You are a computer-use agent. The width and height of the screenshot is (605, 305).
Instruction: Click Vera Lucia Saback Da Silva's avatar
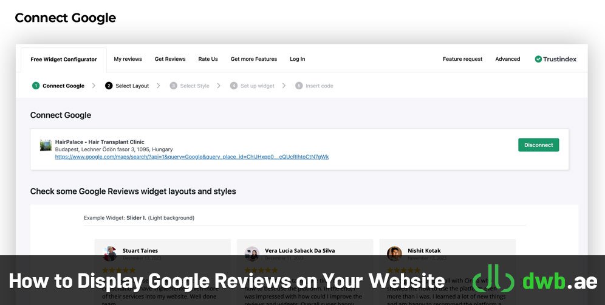(x=252, y=253)
